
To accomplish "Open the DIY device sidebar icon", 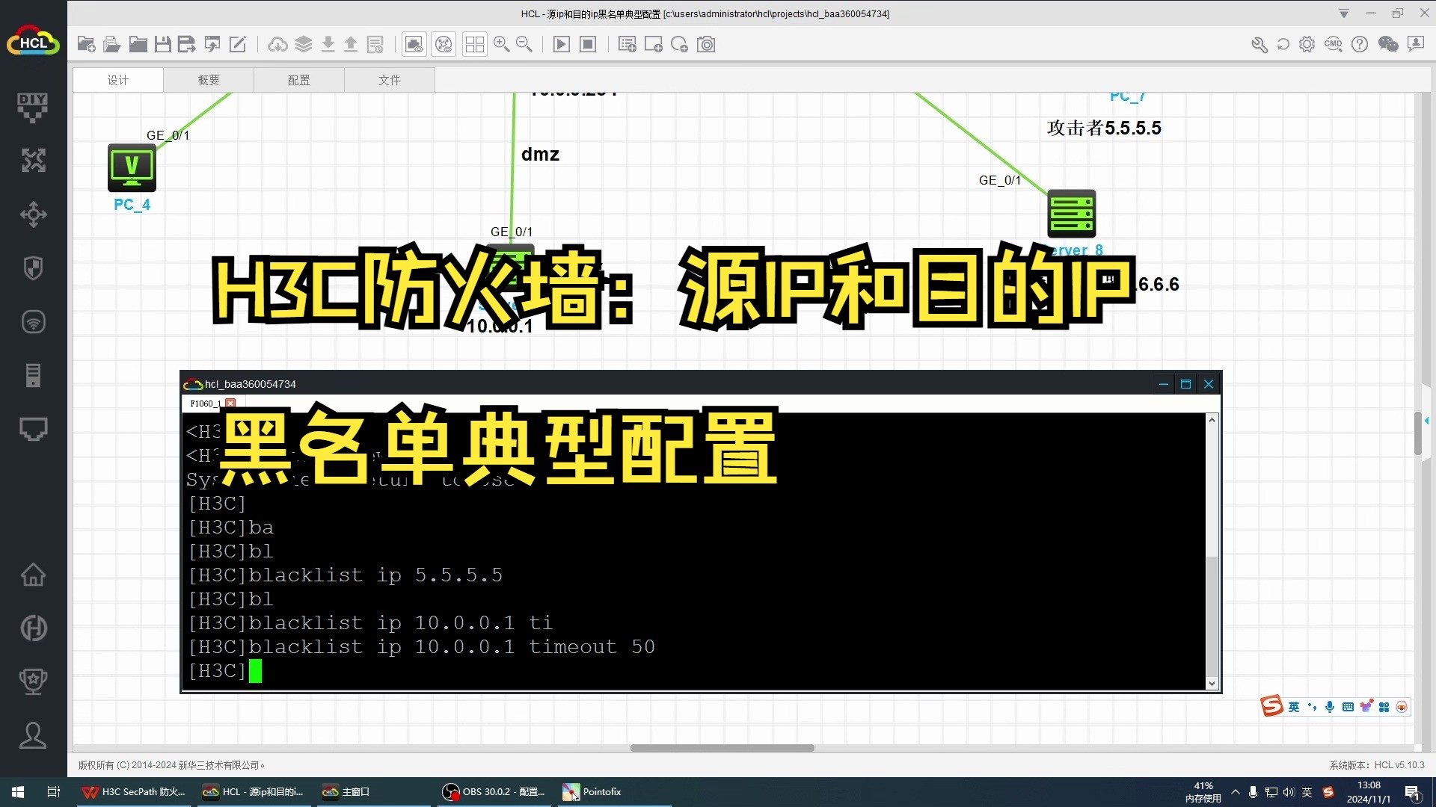I will tap(33, 107).
